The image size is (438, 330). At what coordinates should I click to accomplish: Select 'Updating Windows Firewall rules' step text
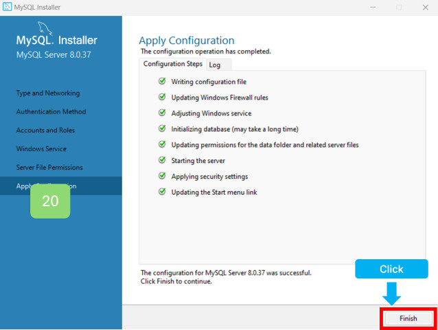coord(220,98)
